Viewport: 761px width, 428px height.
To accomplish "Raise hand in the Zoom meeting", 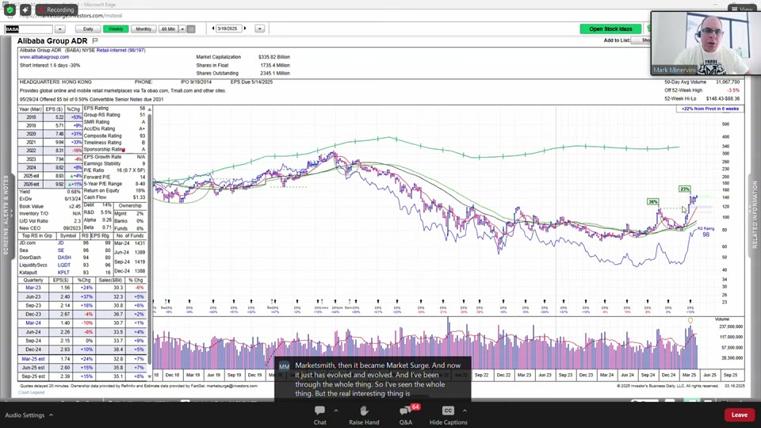I will click(364, 415).
